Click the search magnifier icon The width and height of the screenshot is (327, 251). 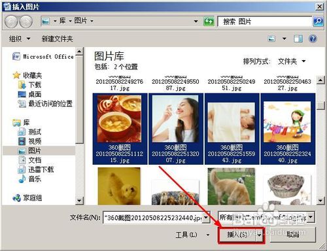pyautogui.click(x=318, y=22)
